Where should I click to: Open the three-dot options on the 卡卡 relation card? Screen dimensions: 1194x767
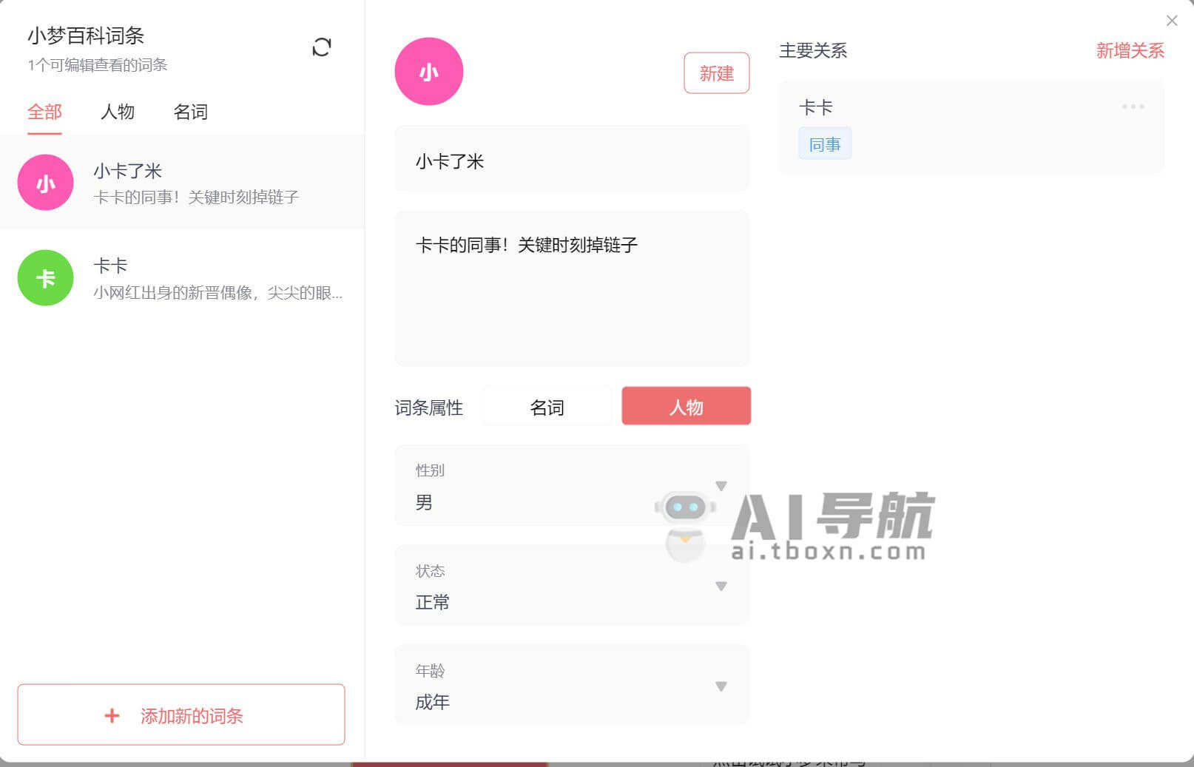[1132, 107]
